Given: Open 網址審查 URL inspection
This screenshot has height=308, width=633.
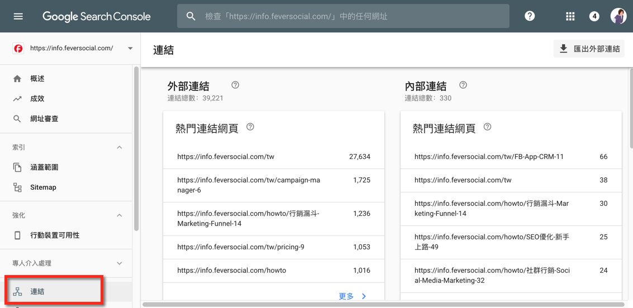Looking at the screenshot, I should (x=44, y=119).
